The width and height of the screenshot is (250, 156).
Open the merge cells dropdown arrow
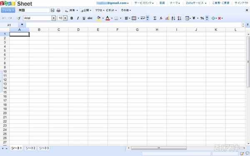(138, 18)
